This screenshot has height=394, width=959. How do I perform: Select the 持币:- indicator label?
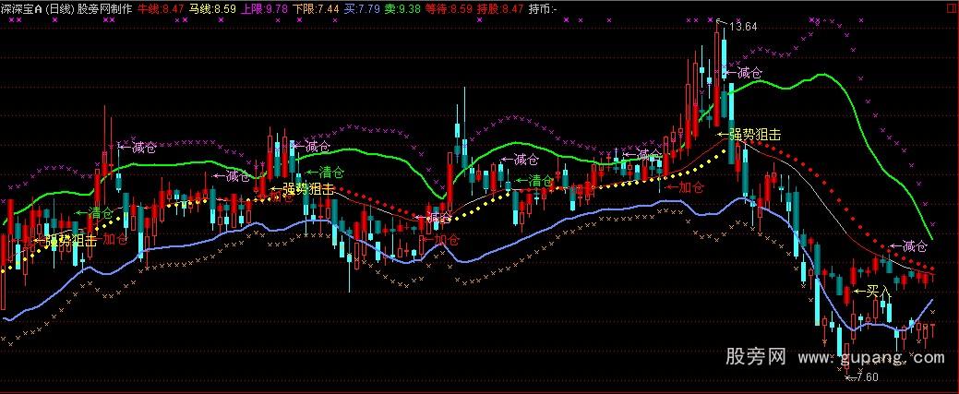pos(541,9)
